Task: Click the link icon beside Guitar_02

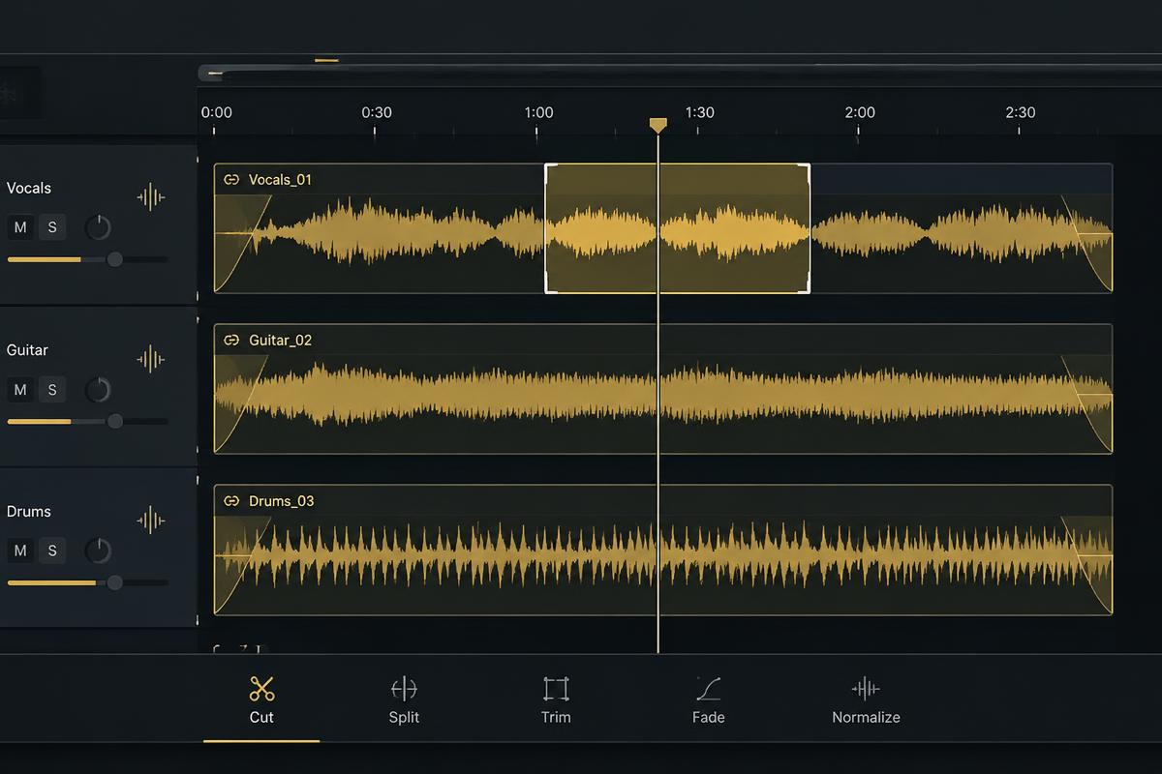Action: coord(231,340)
